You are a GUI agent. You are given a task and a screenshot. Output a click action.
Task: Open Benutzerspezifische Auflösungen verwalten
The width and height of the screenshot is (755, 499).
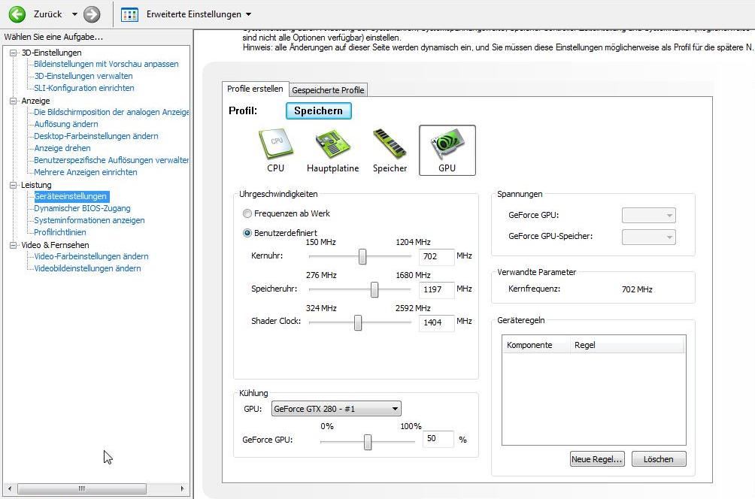coord(111,160)
